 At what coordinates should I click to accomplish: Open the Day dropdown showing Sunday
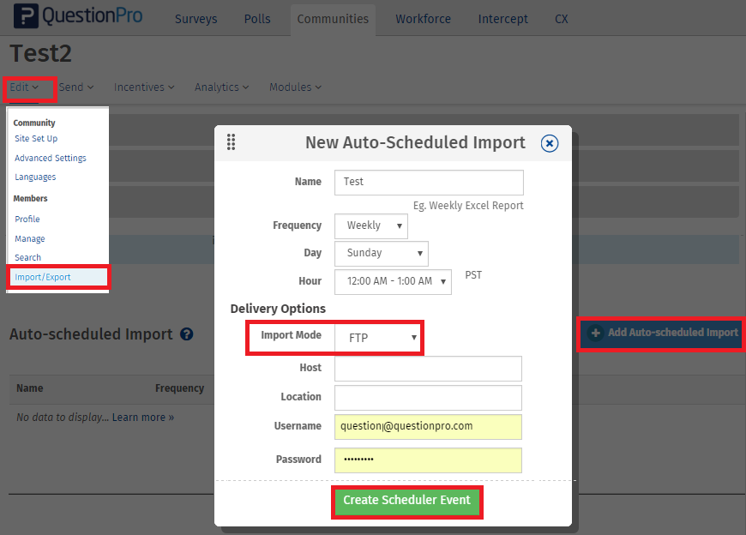(381, 253)
